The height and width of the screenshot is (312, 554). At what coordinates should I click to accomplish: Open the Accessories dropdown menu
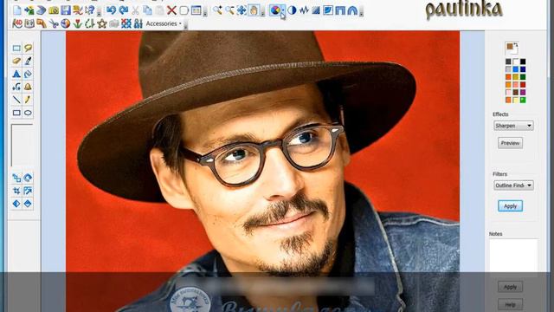[x=164, y=23]
